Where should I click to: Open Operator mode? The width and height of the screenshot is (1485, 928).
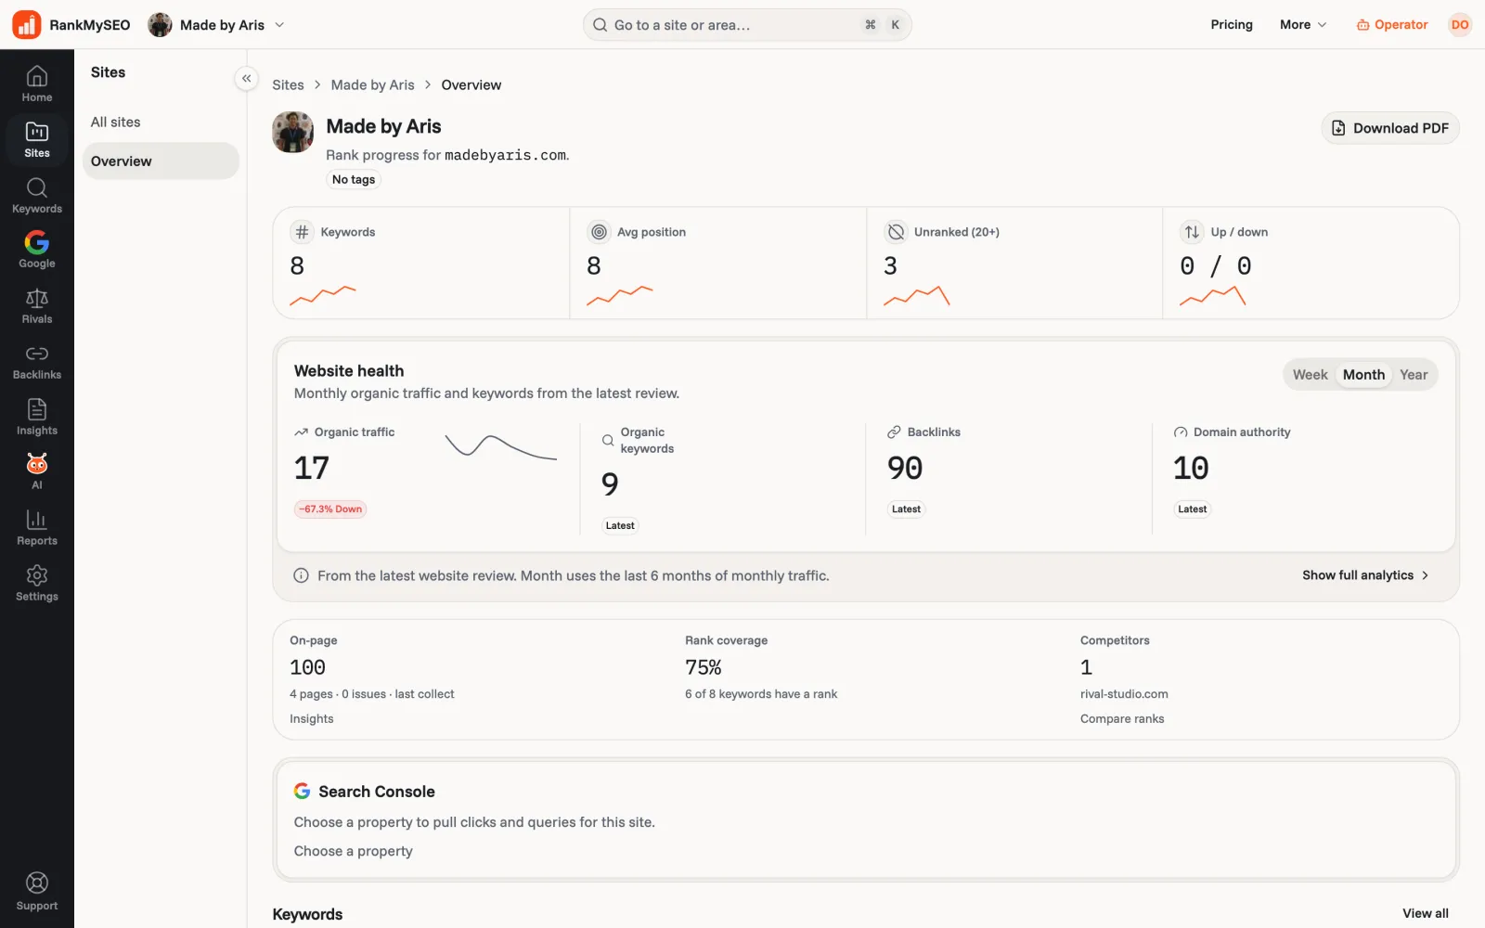tap(1391, 25)
